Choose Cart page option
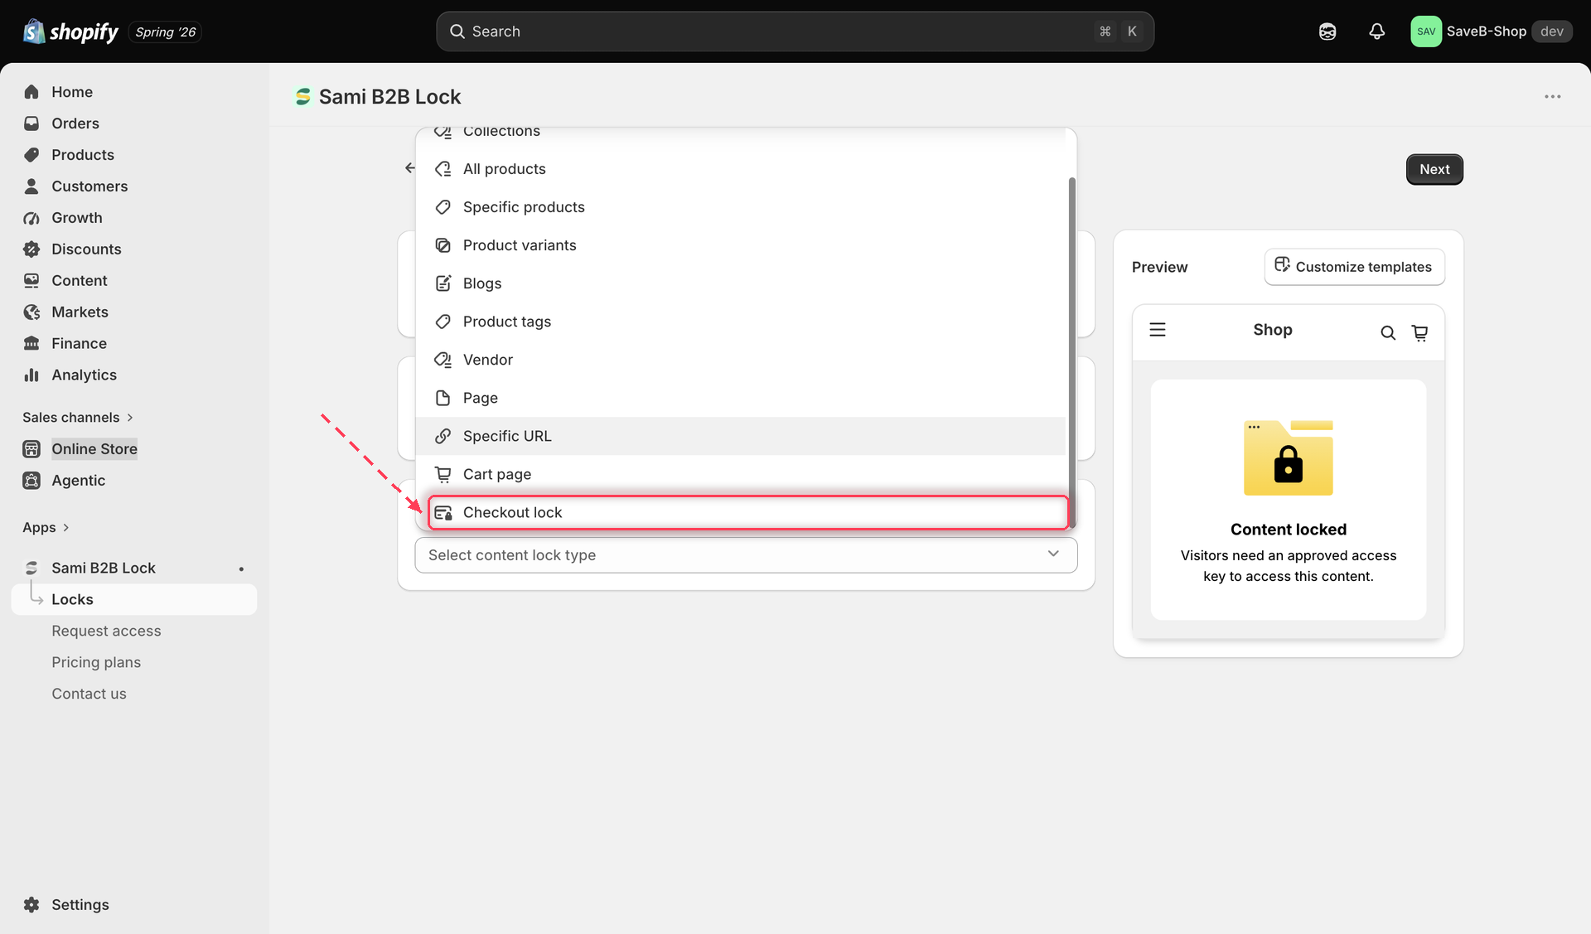1591x934 pixels. pos(741,474)
